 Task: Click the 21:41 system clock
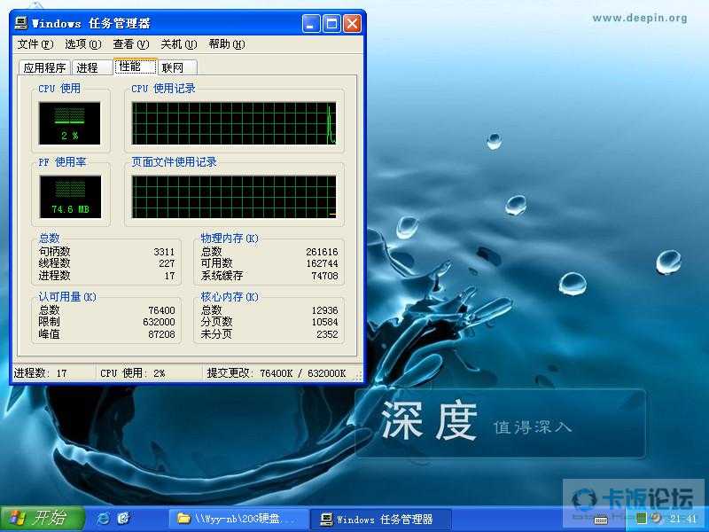pos(682,519)
